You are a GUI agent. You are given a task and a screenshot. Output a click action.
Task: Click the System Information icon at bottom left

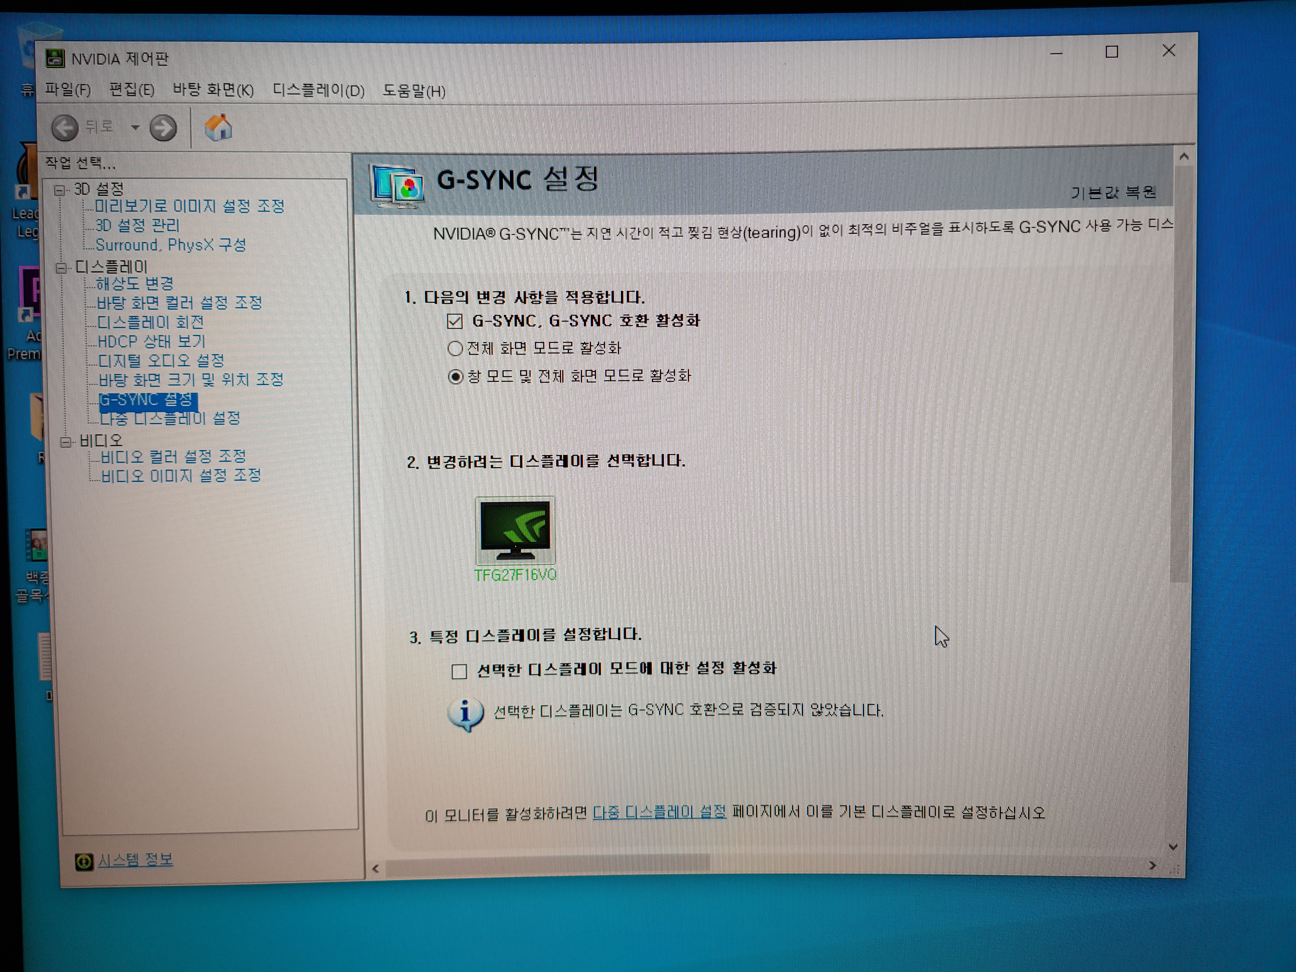[x=84, y=861]
